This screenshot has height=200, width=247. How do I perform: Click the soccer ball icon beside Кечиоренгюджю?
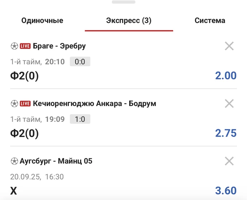14,104
